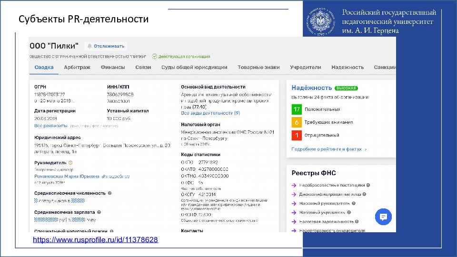
Task: Click help icon next to Специальный налоговый режим
Action: click(x=111, y=231)
